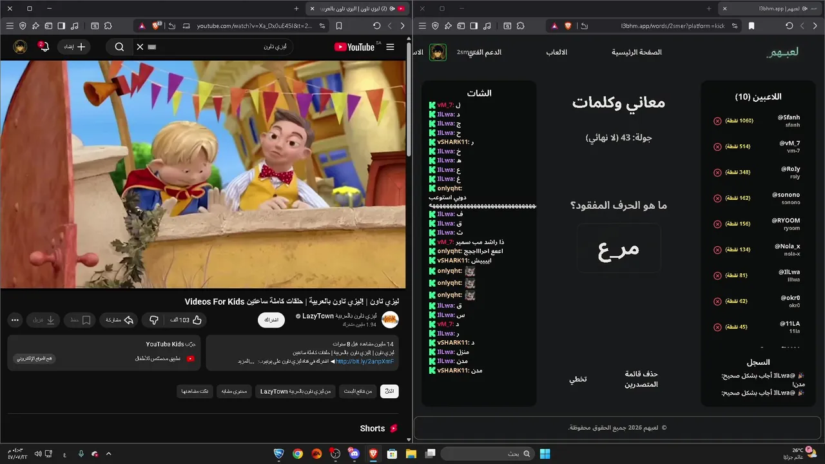Click YouTube search magnifier button
Viewport: 825px width, 464px height.
[119, 47]
